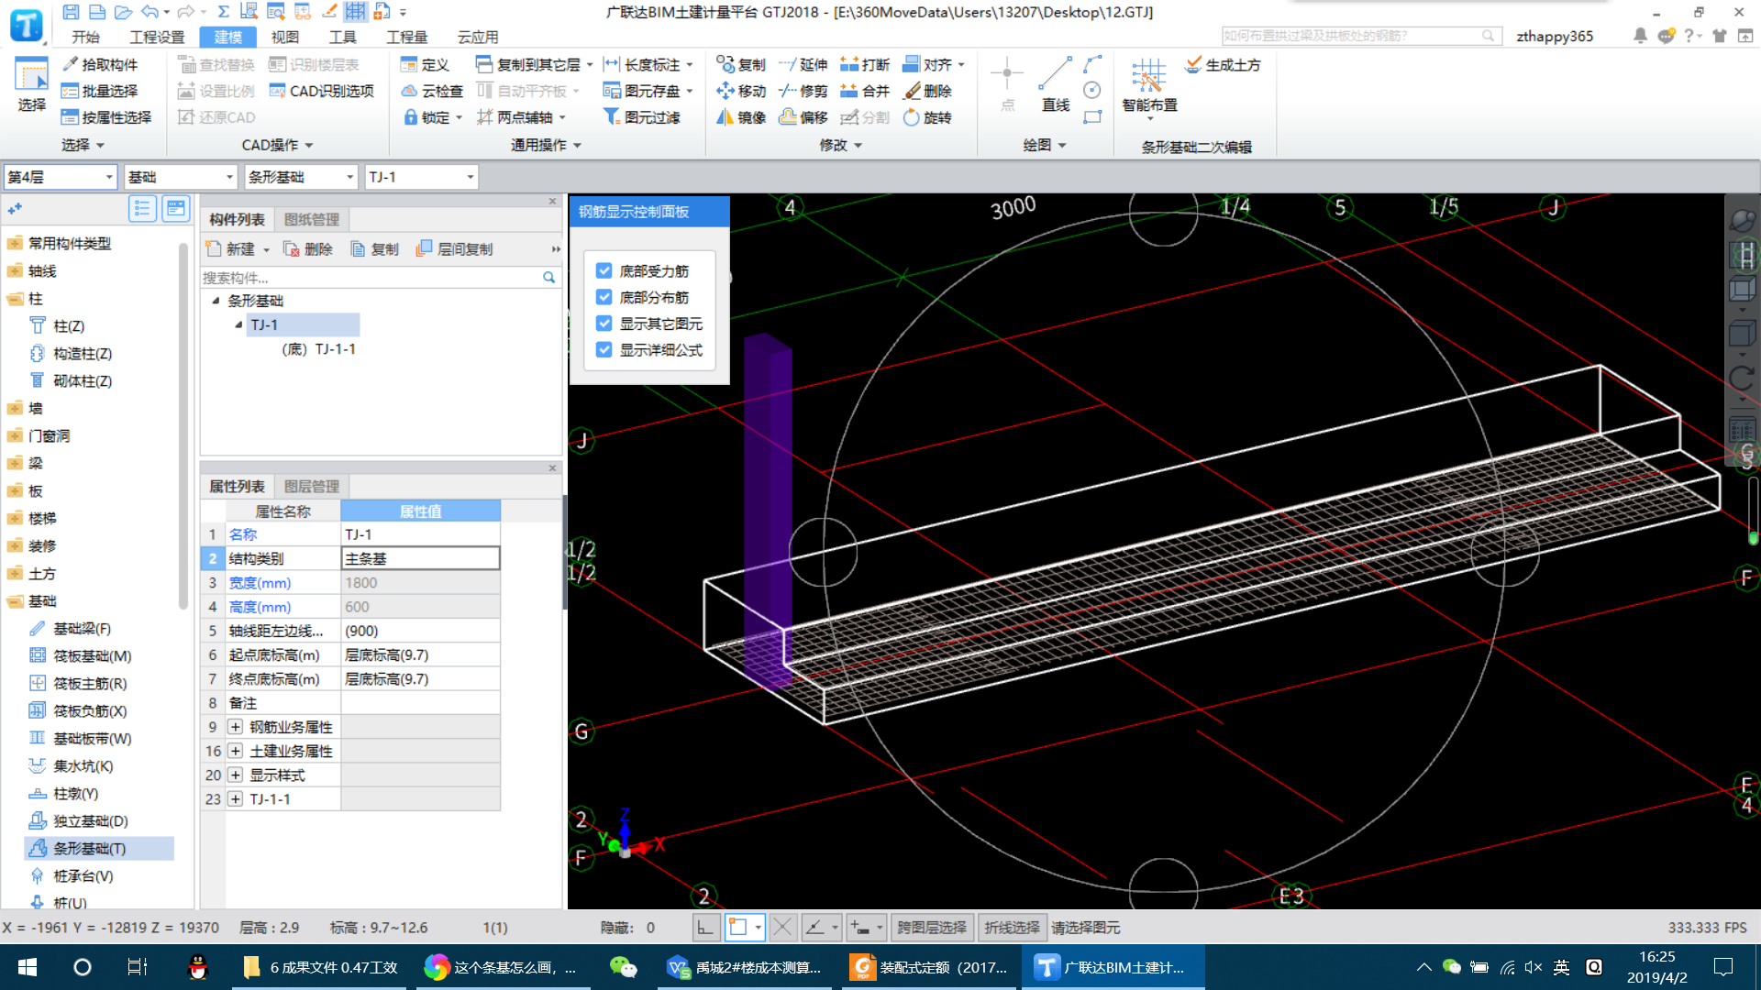Open the 开始 ribbon tab
Viewport: 1761px width, 990px height.
[85, 37]
